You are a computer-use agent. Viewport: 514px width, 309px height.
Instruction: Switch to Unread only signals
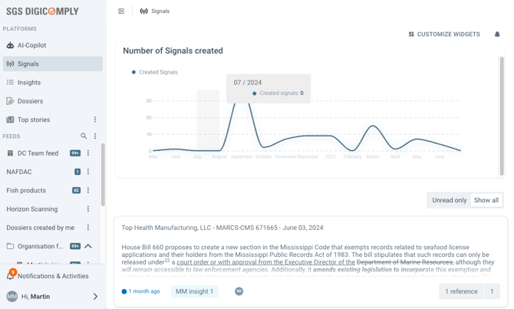click(449, 200)
